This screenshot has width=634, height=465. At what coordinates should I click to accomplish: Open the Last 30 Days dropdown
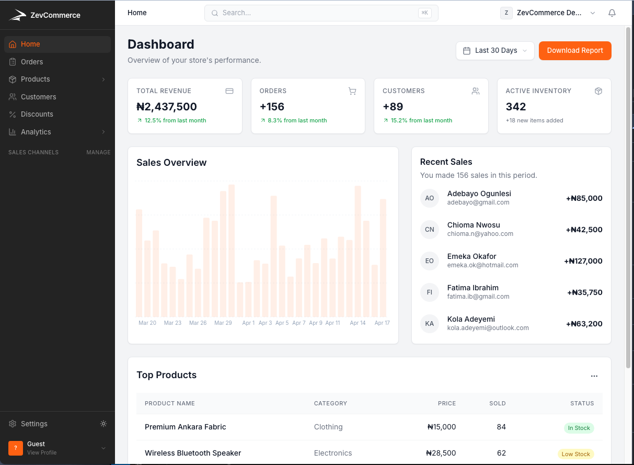pyautogui.click(x=495, y=51)
